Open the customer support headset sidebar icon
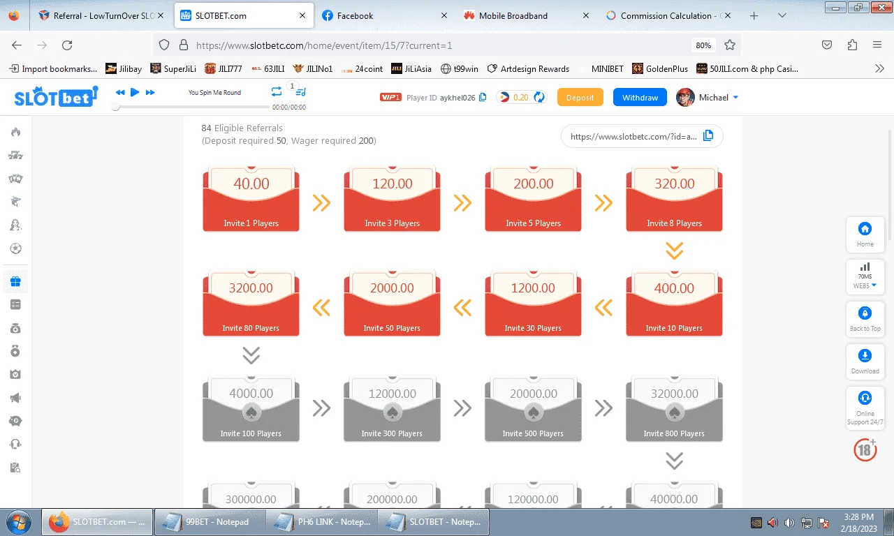 (x=15, y=444)
